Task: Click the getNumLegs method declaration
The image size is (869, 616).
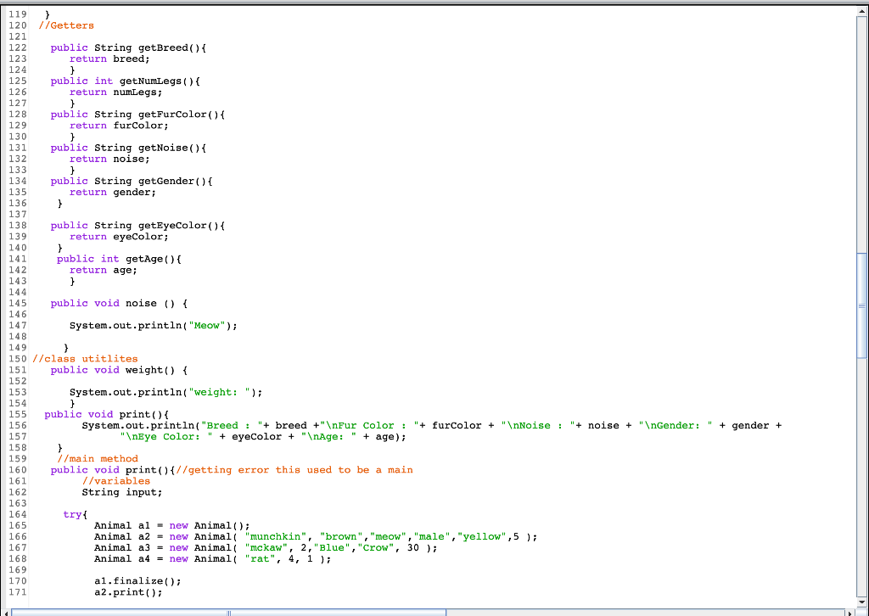Action: (126, 81)
